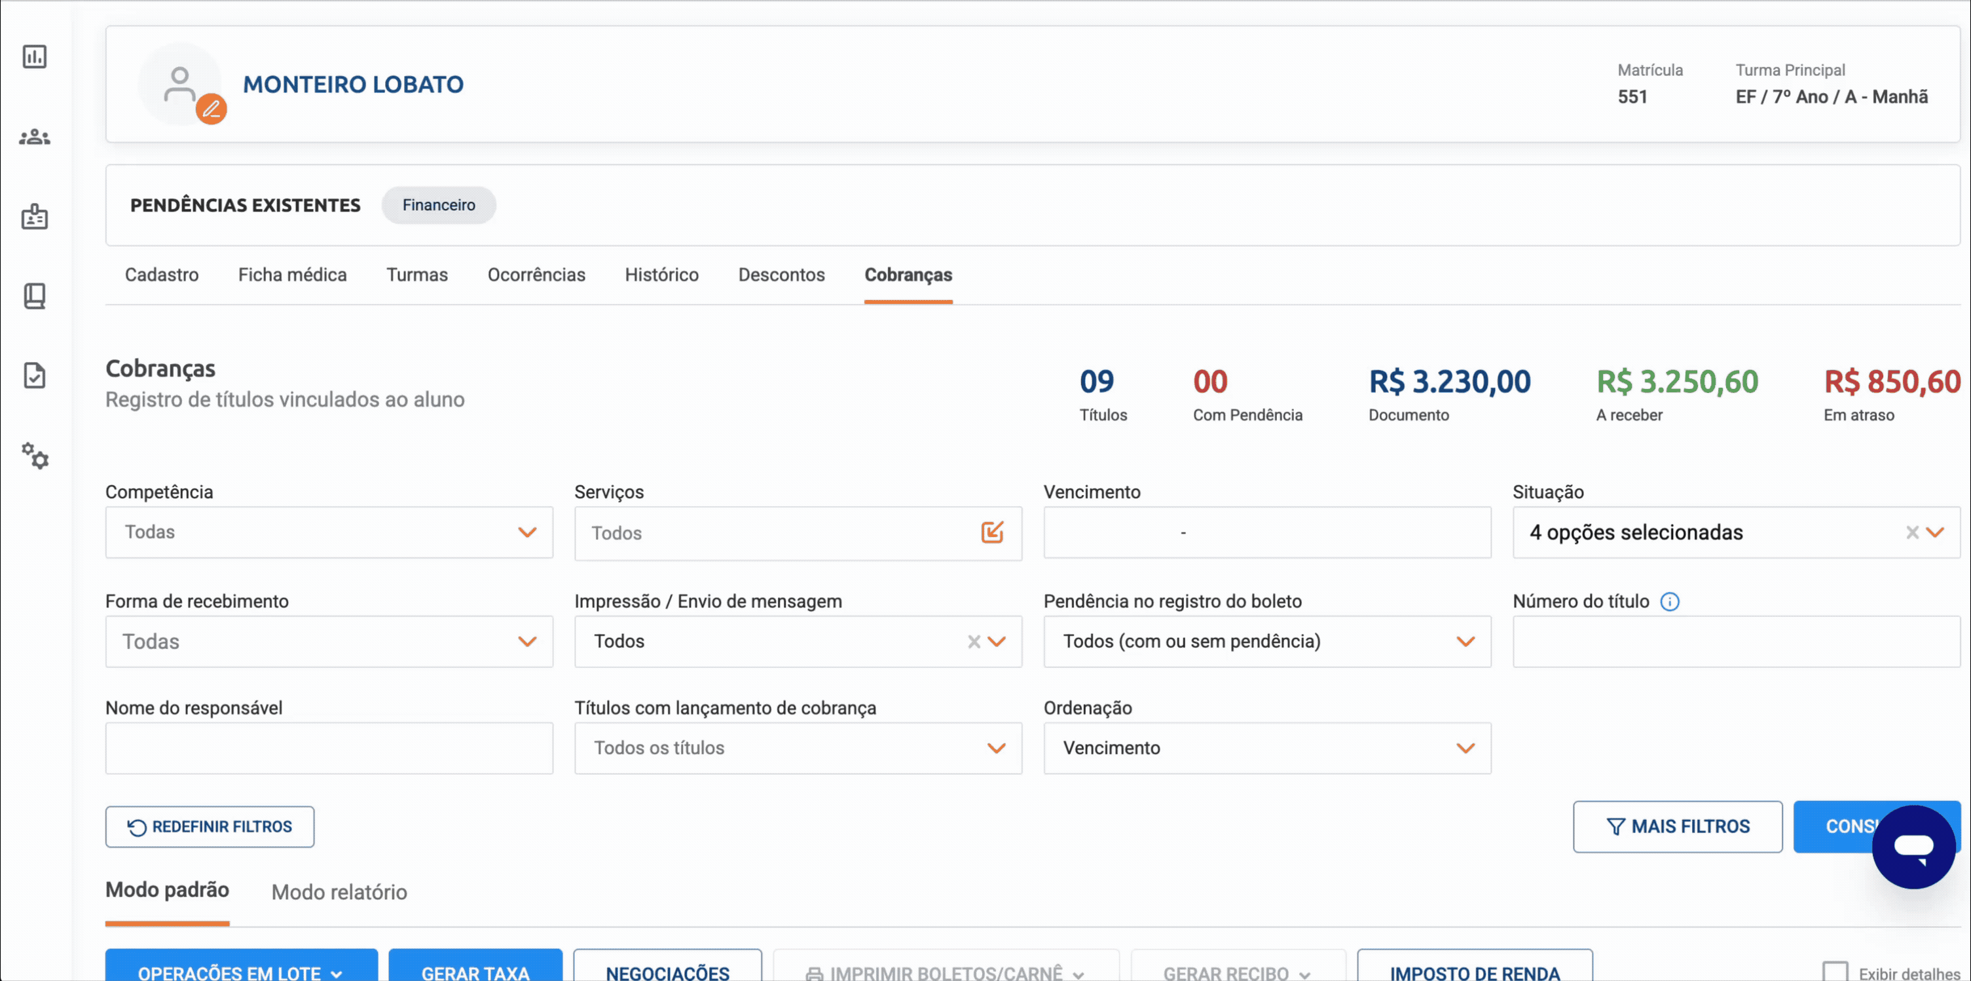The width and height of the screenshot is (1971, 981).
Task: Open the settings gears icon in sidebar
Action: point(35,455)
